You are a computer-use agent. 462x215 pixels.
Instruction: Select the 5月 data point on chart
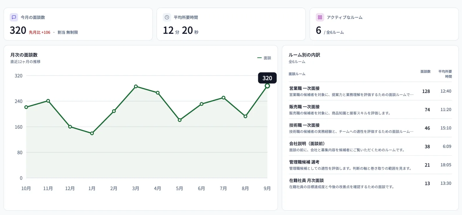click(x=180, y=120)
